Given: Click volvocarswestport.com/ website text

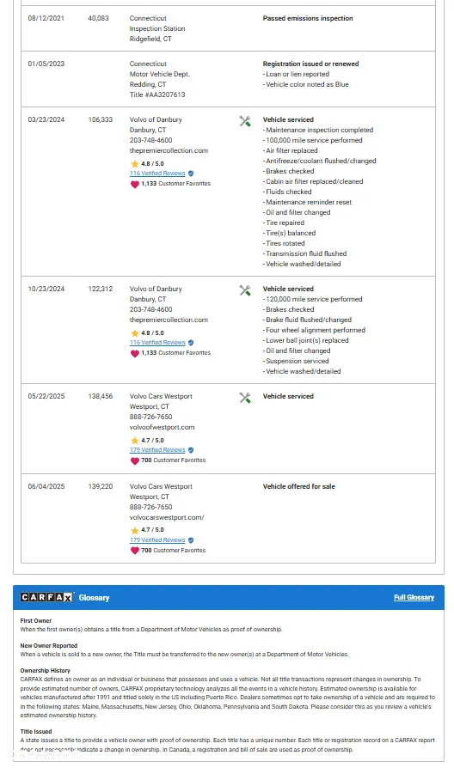Looking at the screenshot, I should click(167, 517).
